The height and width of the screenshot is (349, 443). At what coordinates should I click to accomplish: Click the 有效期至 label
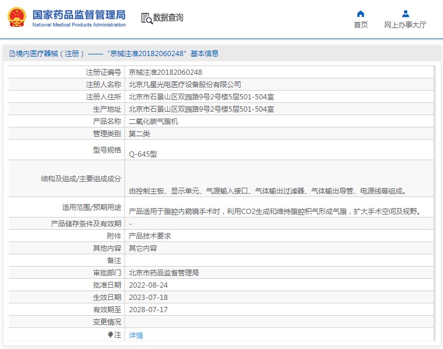pyautogui.click(x=107, y=310)
